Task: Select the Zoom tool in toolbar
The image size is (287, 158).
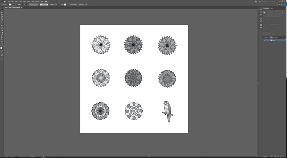Action: [2, 44]
